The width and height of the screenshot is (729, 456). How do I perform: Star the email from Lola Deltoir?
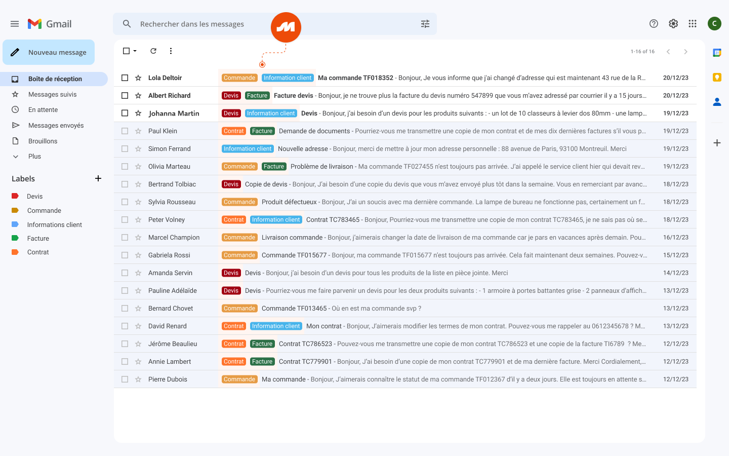point(138,78)
